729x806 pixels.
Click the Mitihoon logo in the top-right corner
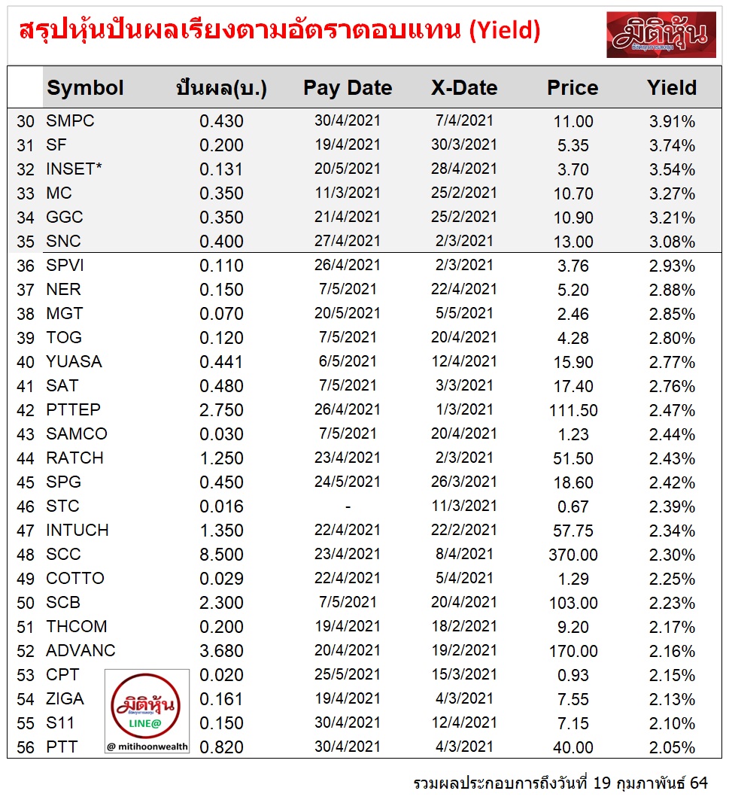(661, 35)
